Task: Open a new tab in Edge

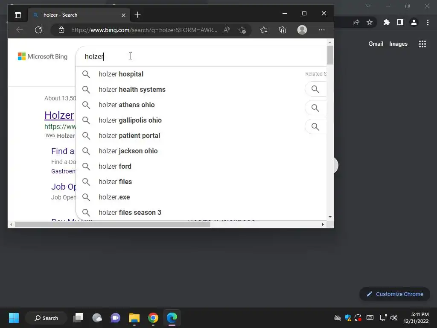Action: click(x=137, y=15)
